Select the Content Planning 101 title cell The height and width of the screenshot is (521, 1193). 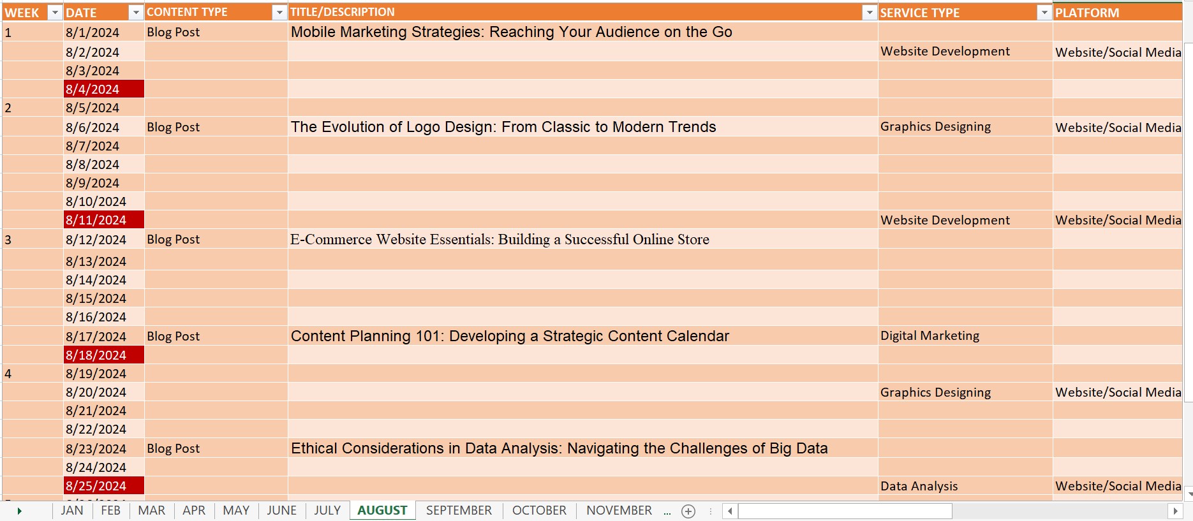click(x=582, y=336)
